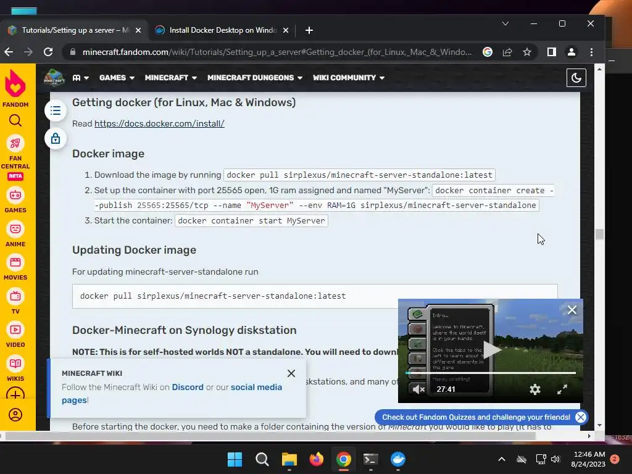The height and width of the screenshot is (474, 632).
Task: Open the Games category in the sidebar
Action: [15, 201]
